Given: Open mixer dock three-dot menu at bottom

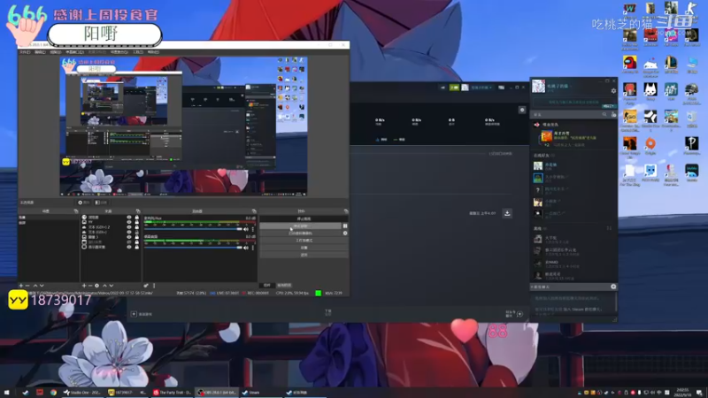Looking at the screenshot, I should [154, 286].
